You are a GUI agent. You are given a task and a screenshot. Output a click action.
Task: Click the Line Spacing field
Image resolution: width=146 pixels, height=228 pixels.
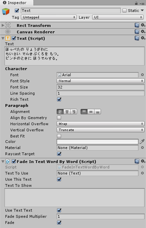(x=101, y=93)
